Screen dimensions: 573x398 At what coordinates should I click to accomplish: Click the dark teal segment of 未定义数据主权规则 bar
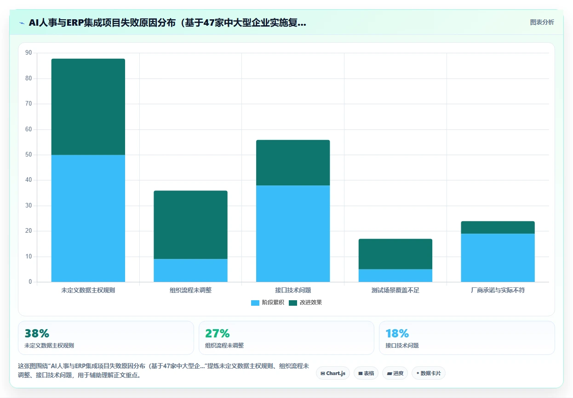[88, 107]
